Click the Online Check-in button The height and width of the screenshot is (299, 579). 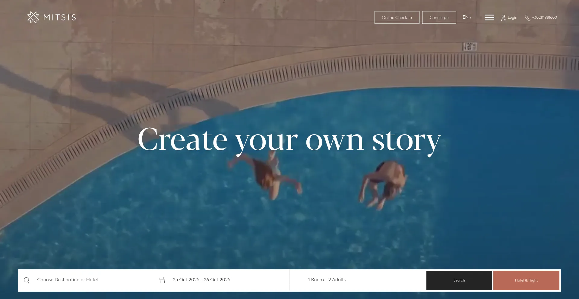pos(397,17)
